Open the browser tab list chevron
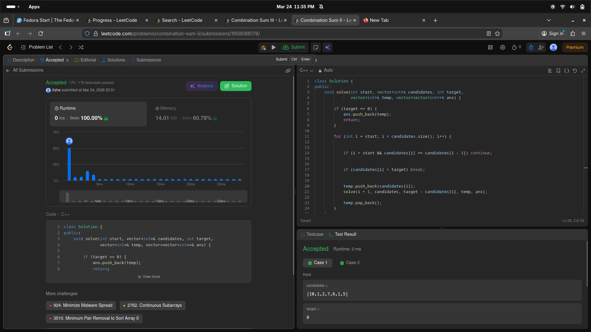The image size is (591, 332). pos(549,20)
